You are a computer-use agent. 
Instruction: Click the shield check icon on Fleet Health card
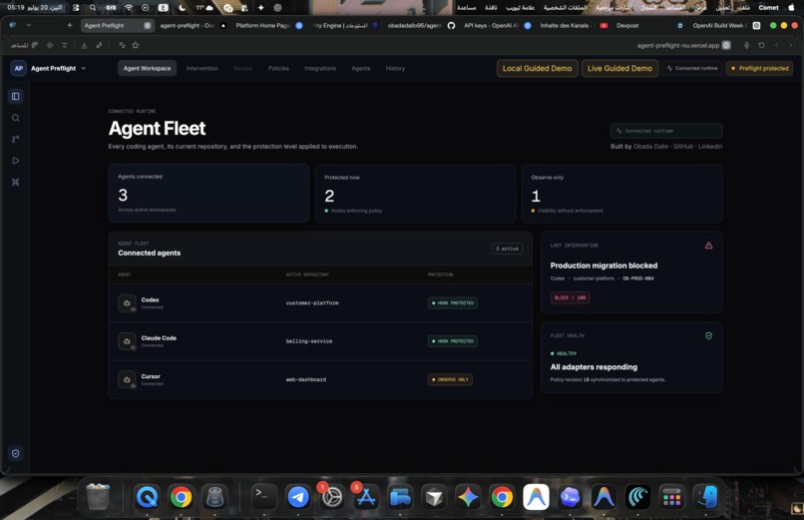[708, 336]
